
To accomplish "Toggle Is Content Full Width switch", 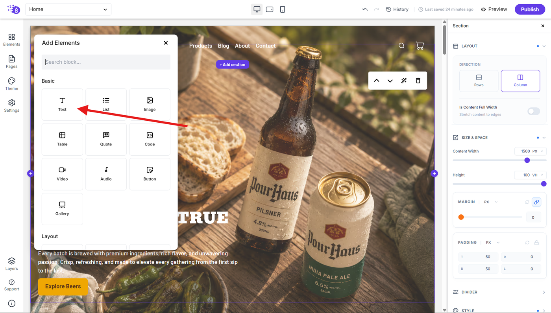I will tap(534, 111).
